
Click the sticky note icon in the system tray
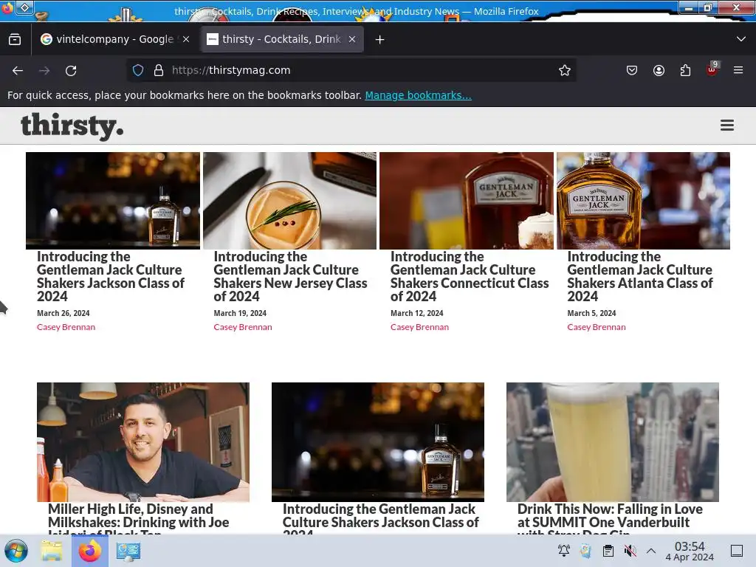click(x=585, y=550)
